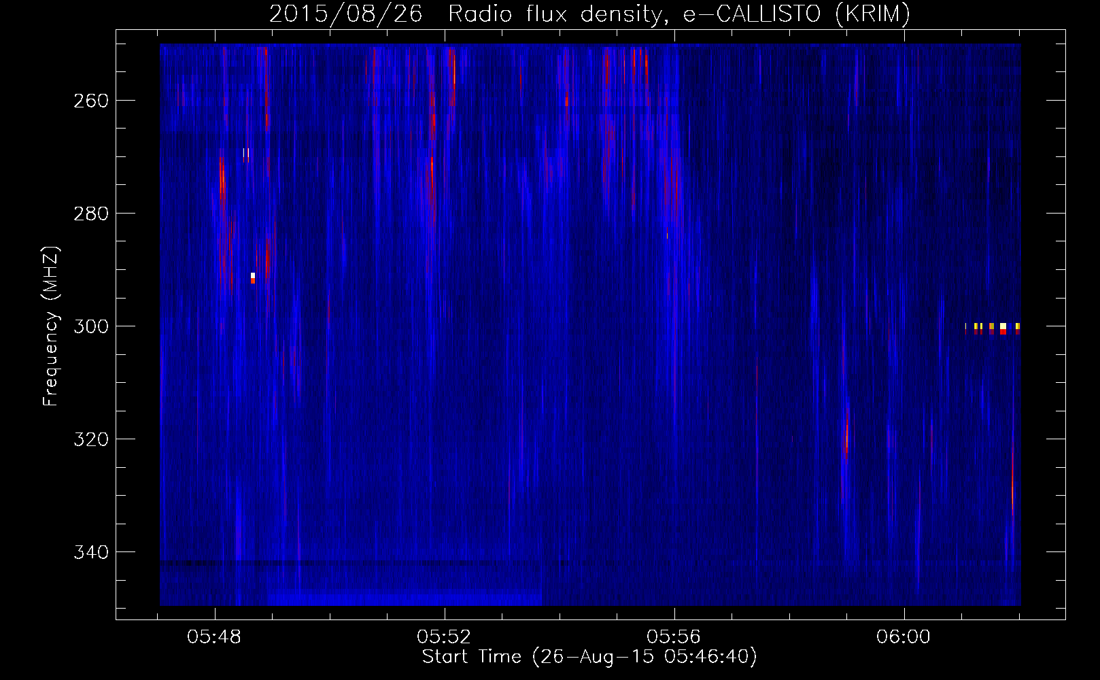Click the plot title '2015/08/26 Radio flux density, e-CALLISTO (KRIM)'
Image resolution: width=1100 pixels, height=680 pixels.
click(589, 14)
